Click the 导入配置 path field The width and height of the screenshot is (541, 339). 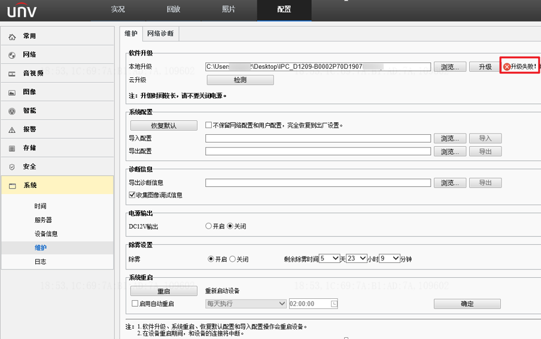(x=318, y=138)
